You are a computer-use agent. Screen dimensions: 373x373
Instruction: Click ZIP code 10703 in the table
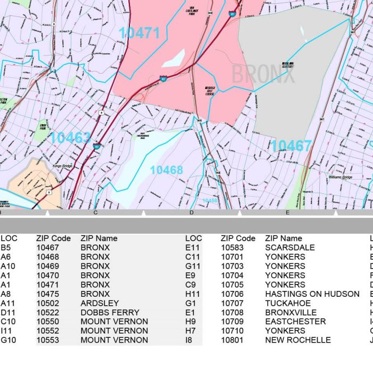(x=232, y=266)
